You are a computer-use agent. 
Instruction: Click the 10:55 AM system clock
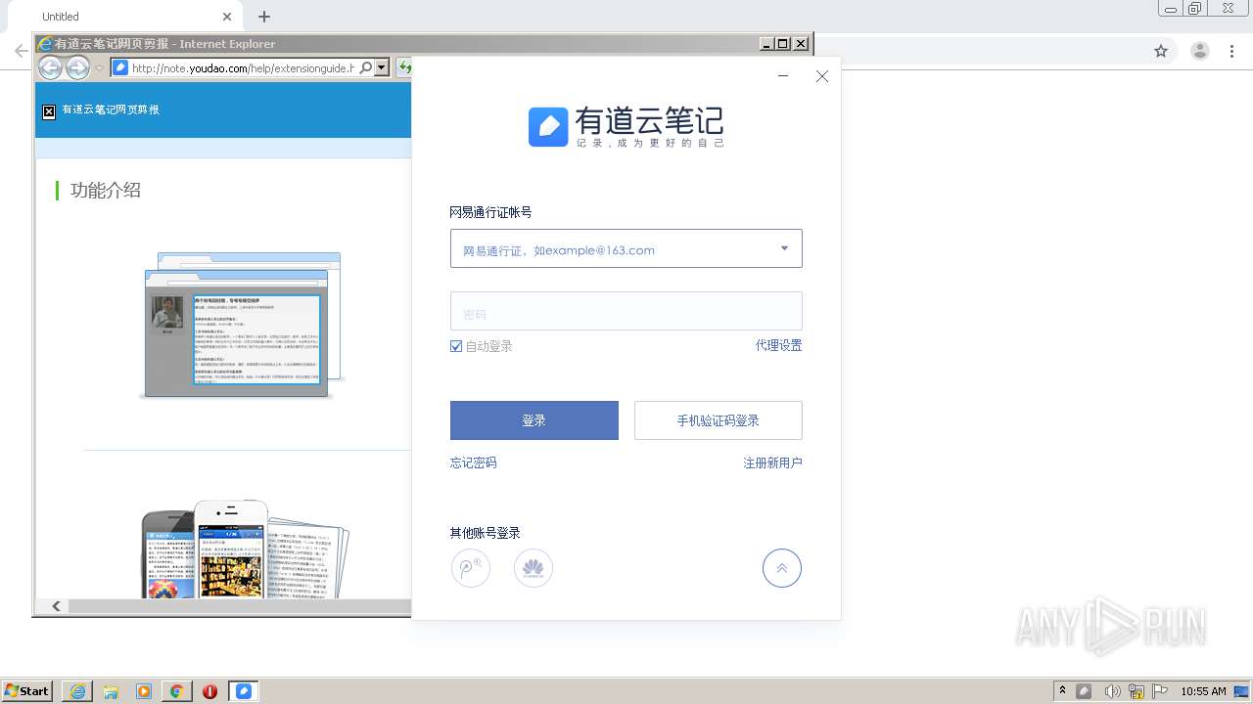(x=1203, y=691)
